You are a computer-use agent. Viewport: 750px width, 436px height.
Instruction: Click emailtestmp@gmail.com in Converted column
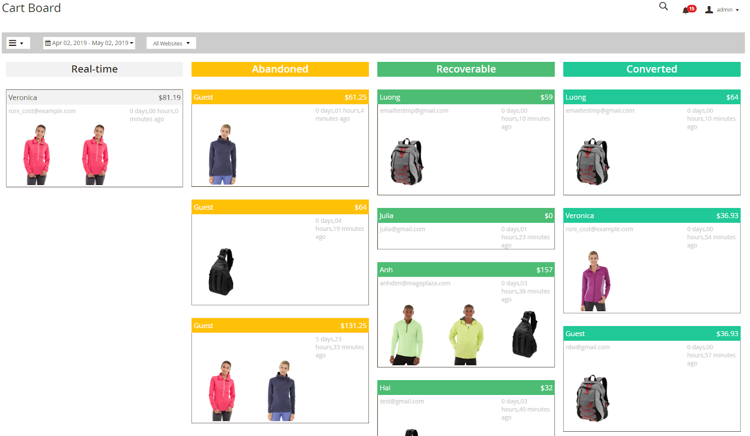pos(600,111)
